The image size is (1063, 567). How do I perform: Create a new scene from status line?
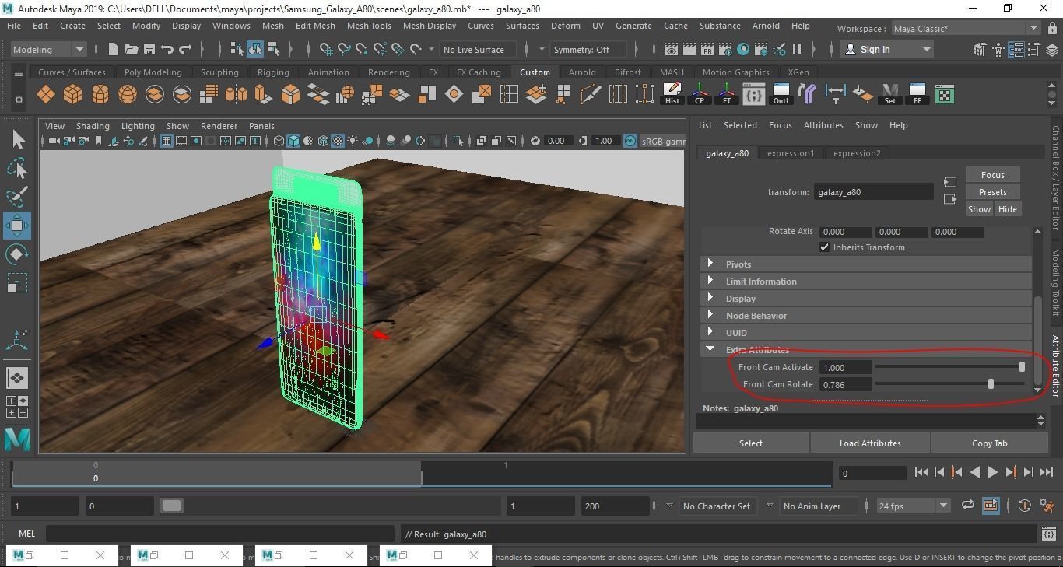[114, 50]
